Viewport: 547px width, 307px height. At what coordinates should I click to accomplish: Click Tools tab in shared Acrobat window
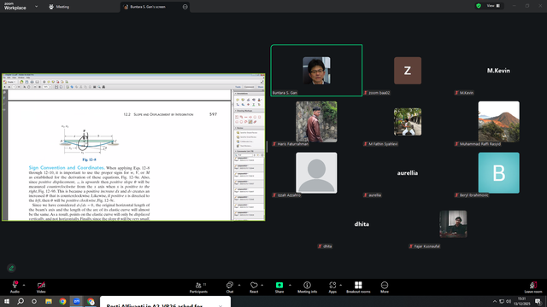tap(238, 87)
